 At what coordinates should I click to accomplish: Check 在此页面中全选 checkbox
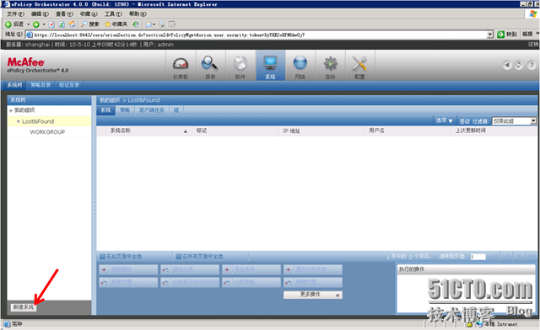click(x=102, y=257)
